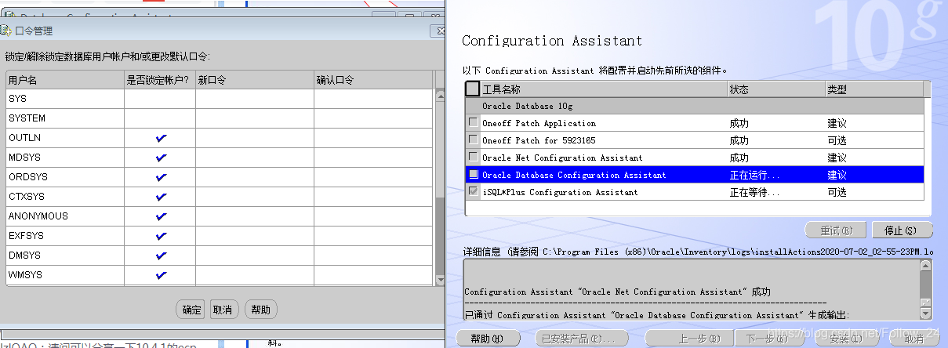Toggle the header checkbox beside 工具名称
Viewport: 948px width, 348px height.
click(472, 89)
